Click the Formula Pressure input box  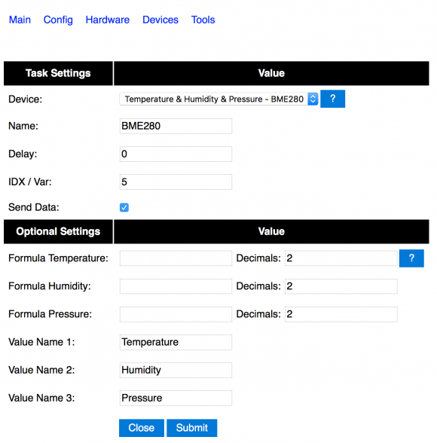pos(176,314)
